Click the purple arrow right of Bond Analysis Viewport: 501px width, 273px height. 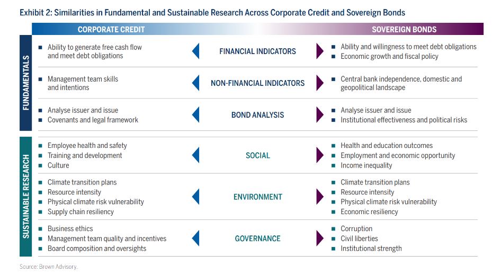[x=319, y=115]
